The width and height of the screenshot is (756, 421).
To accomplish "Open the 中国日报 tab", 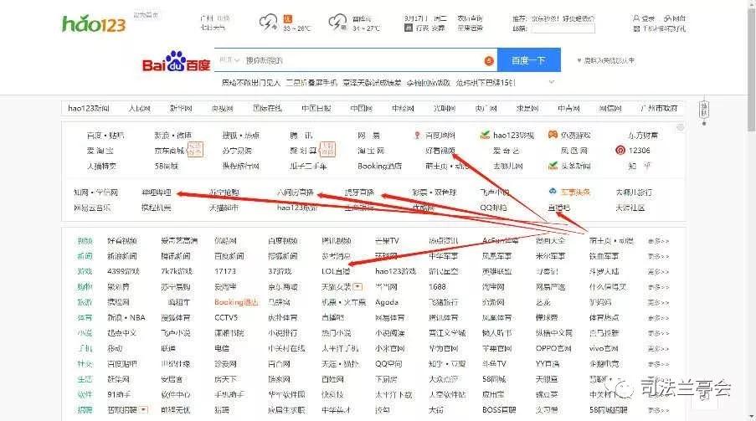I will 316,109.
